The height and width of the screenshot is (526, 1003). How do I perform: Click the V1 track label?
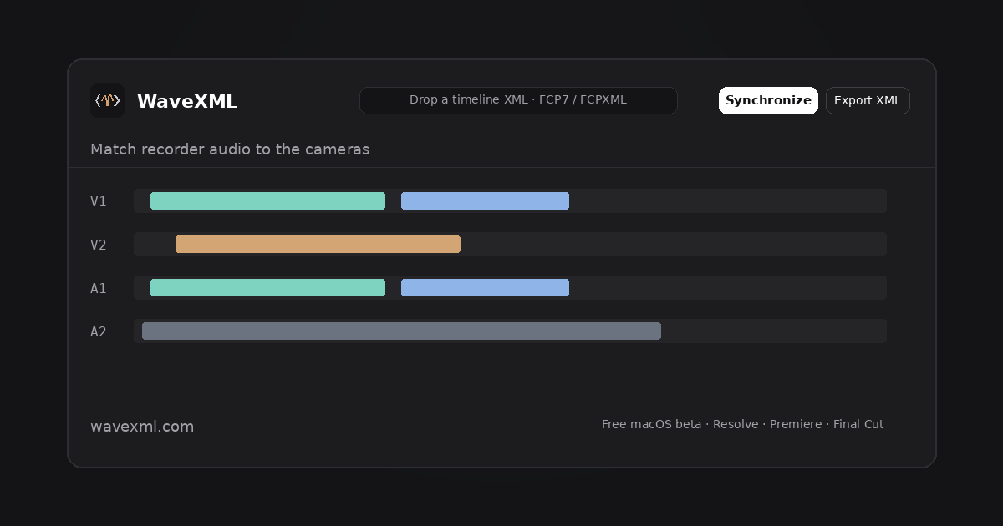tap(99, 201)
